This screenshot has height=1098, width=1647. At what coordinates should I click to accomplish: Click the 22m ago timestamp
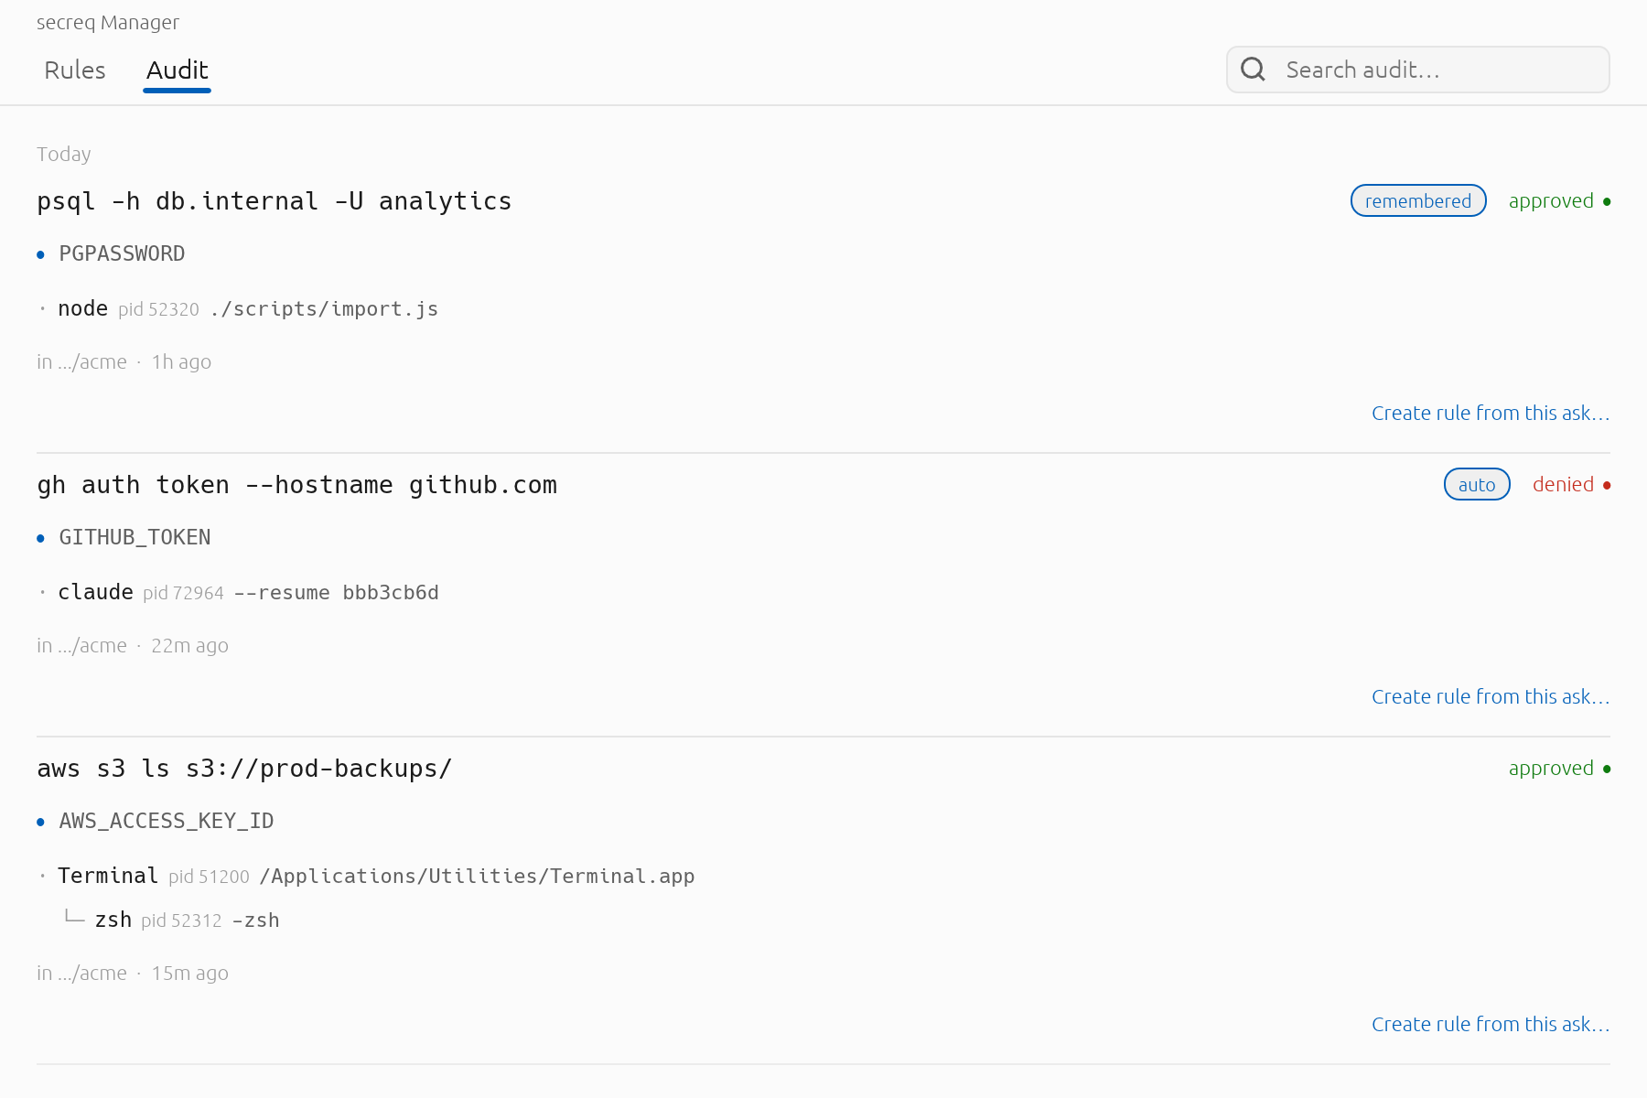(189, 646)
